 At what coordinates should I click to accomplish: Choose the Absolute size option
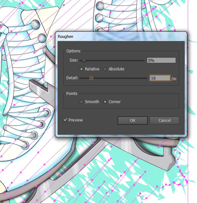tap(105, 69)
